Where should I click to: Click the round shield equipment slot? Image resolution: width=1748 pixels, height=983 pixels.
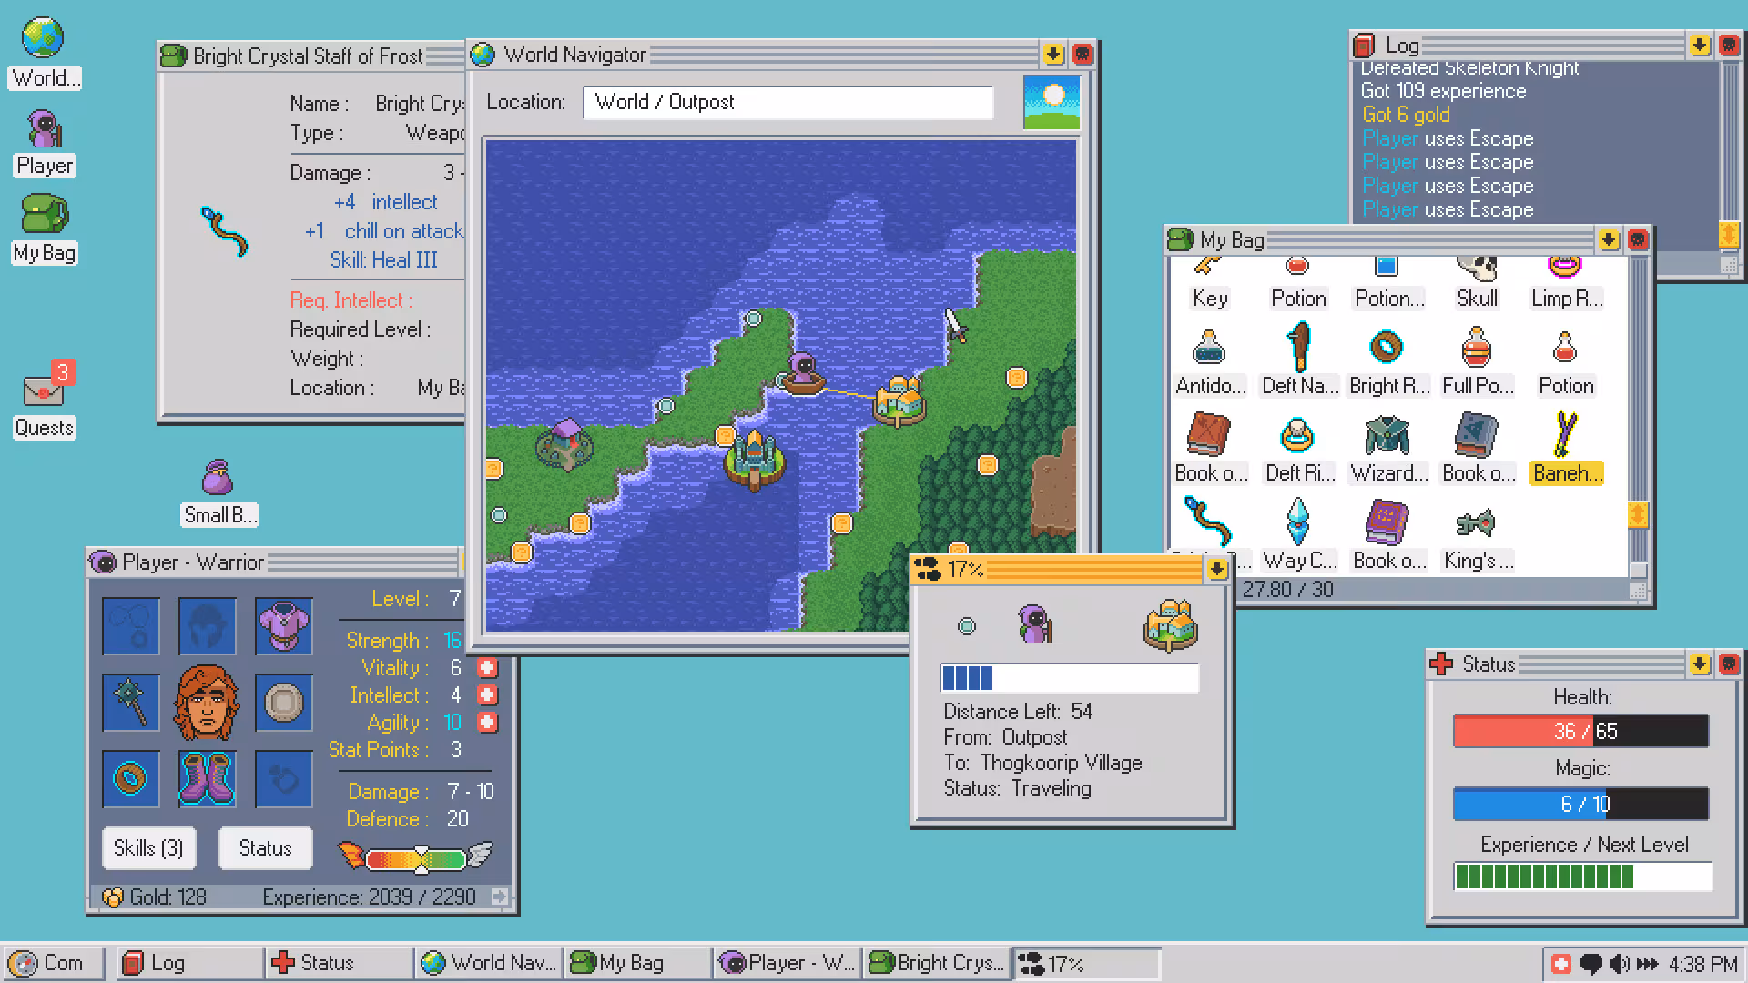(284, 703)
